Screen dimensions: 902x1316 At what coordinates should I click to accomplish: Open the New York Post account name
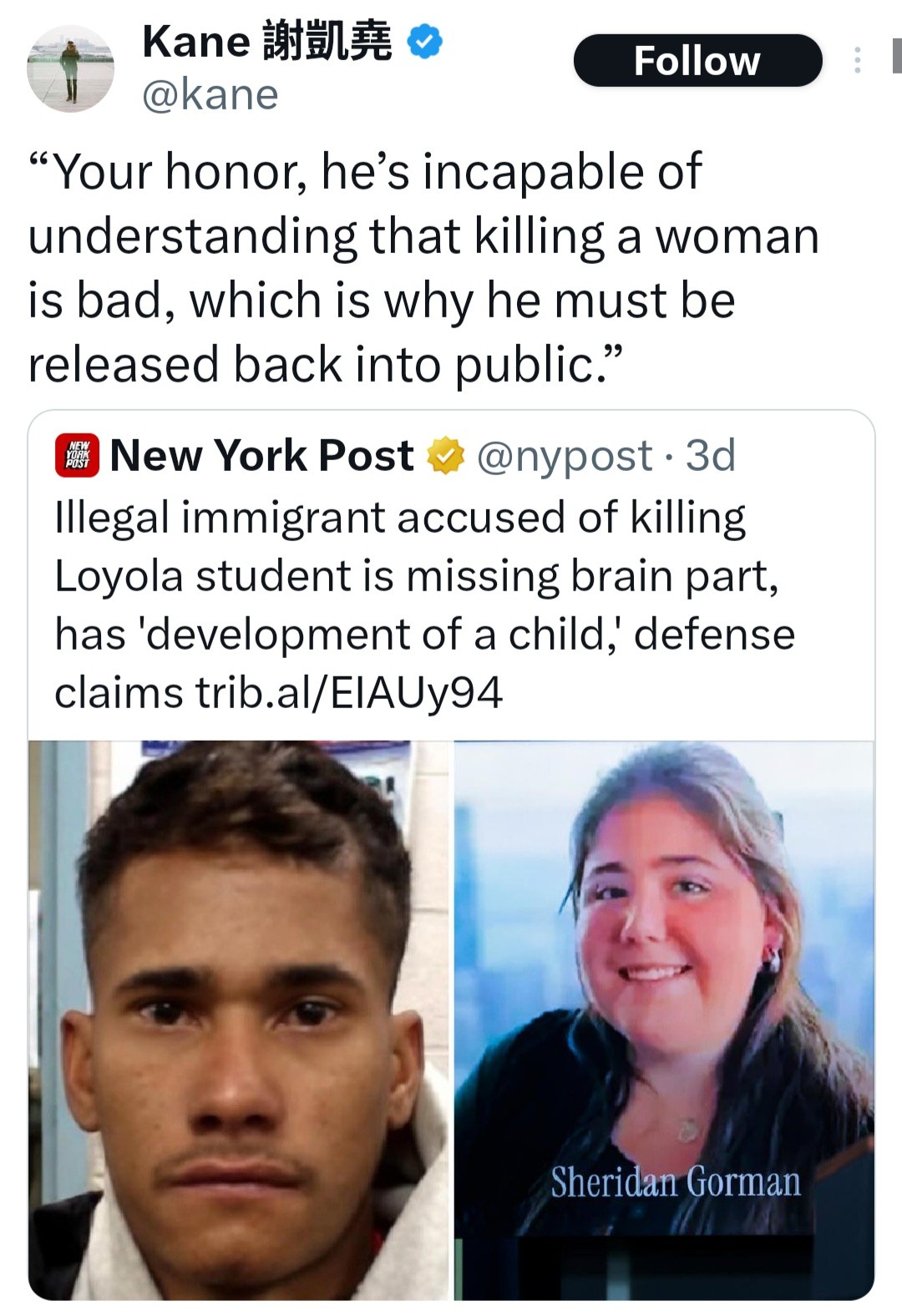(261, 455)
